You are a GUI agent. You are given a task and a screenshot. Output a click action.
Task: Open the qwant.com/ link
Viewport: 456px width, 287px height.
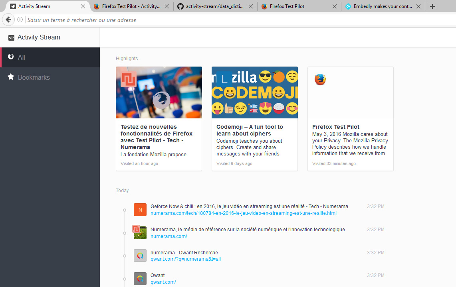pyautogui.click(x=163, y=282)
